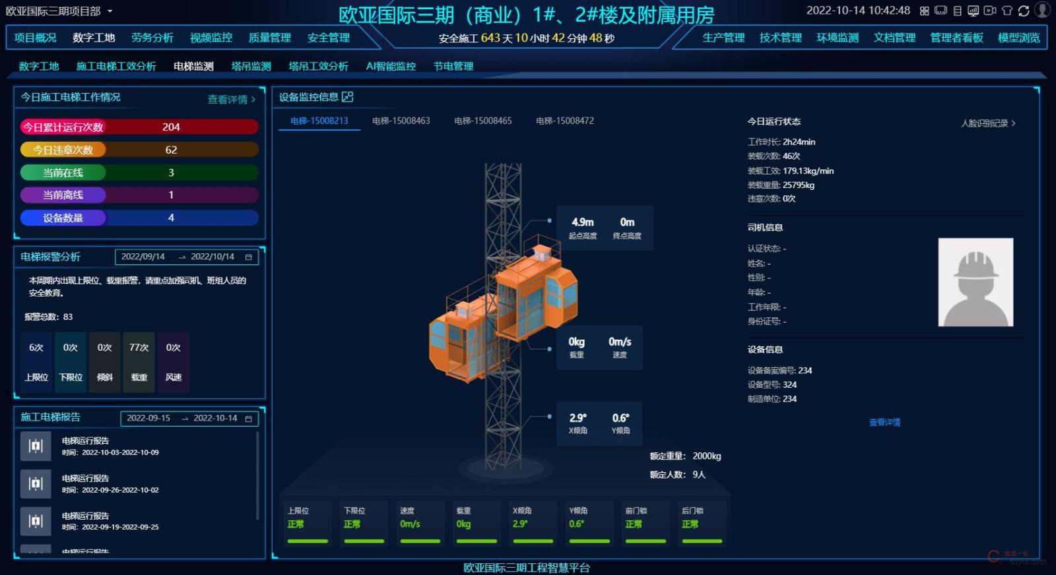Open the 数字工地 top menu

click(x=94, y=38)
